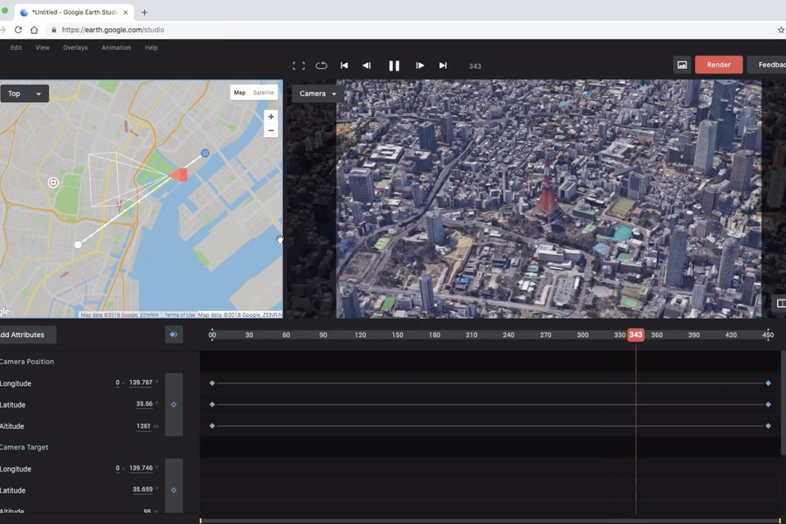The width and height of the screenshot is (786, 524).
Task: Click the site lock security icon
Action: [x=53, y=30]
